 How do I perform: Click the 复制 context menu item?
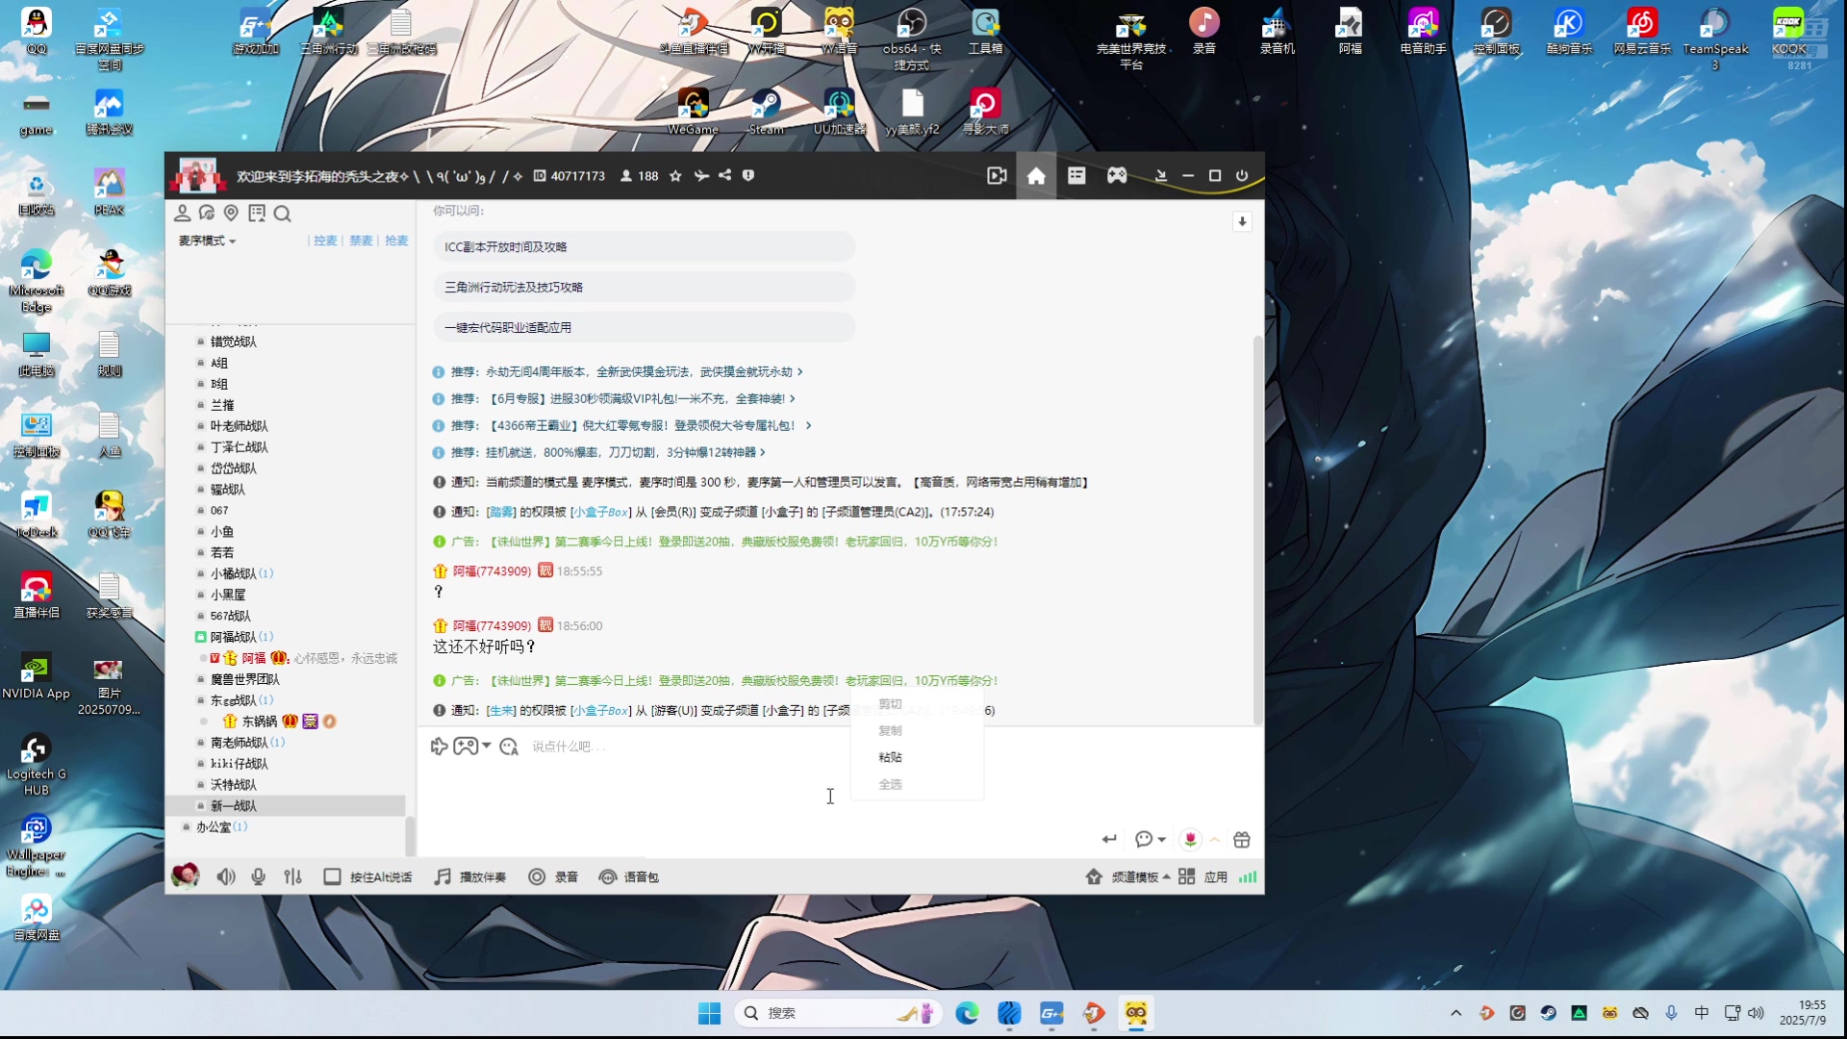890,731
